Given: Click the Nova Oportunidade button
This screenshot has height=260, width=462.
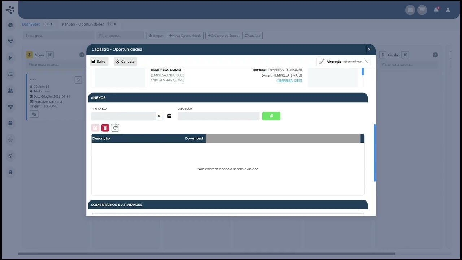Looking at the screenshot, I should coord(185,36).
